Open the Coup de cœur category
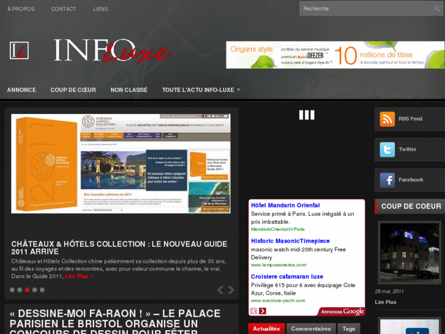 (x=73, y=90)
